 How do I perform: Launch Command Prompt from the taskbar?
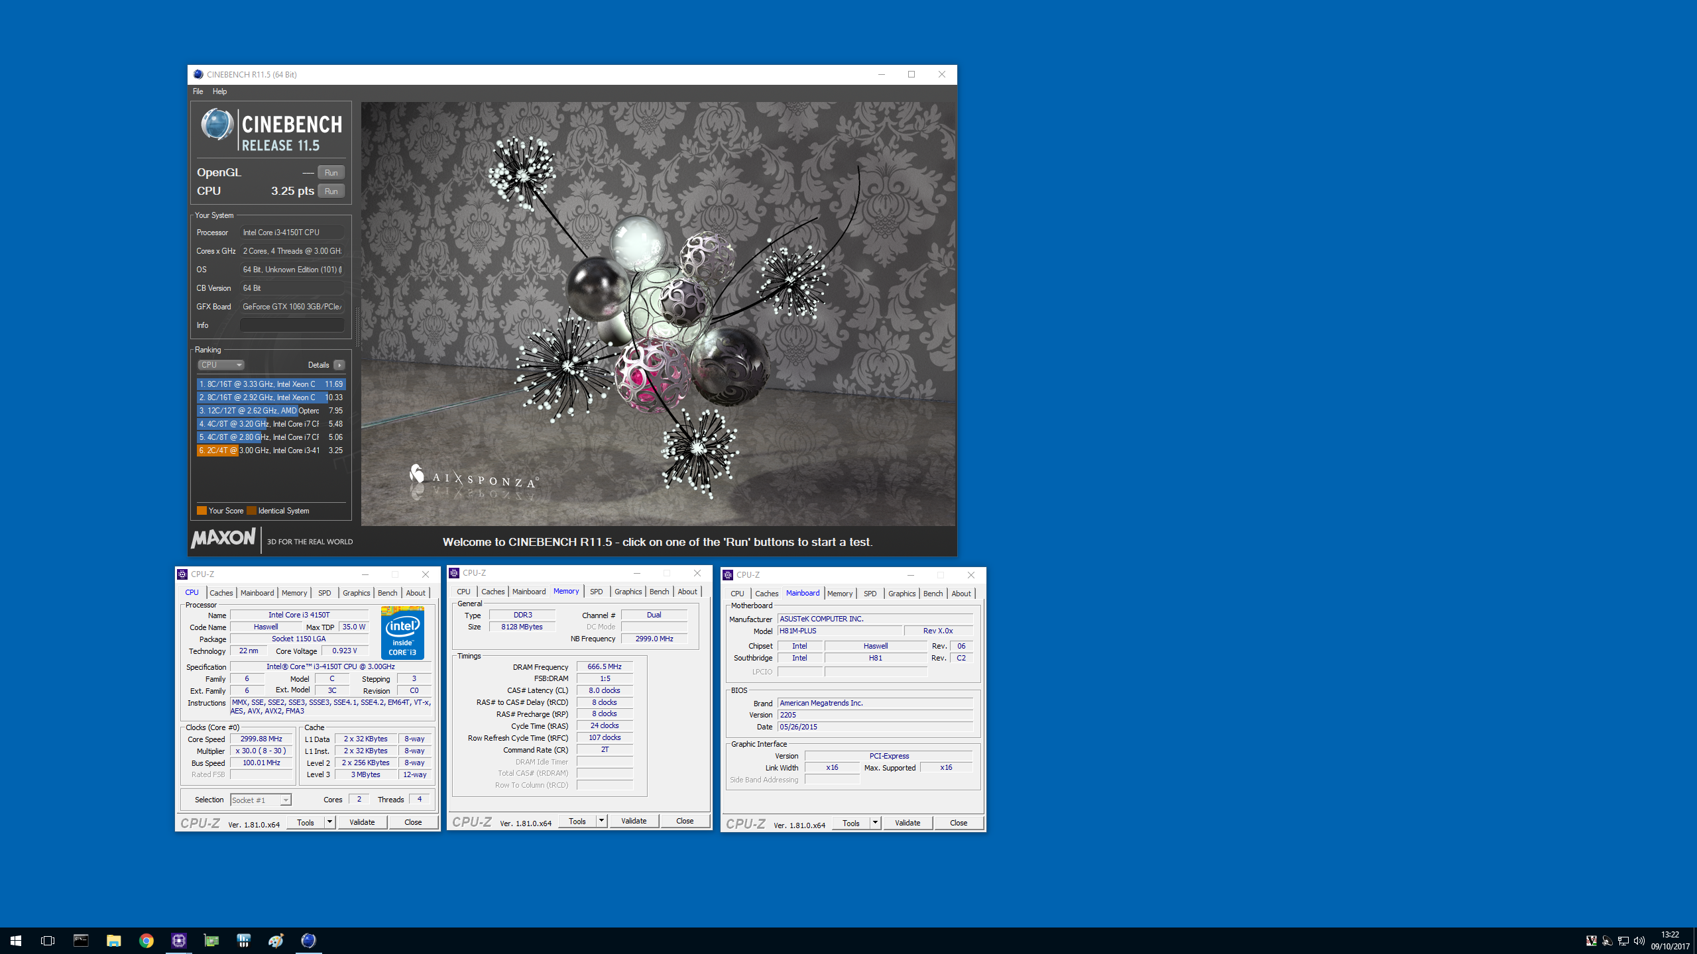[x=81, y=940]
